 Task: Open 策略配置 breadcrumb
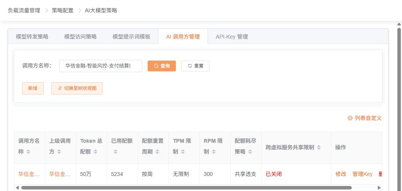(63, 10)
